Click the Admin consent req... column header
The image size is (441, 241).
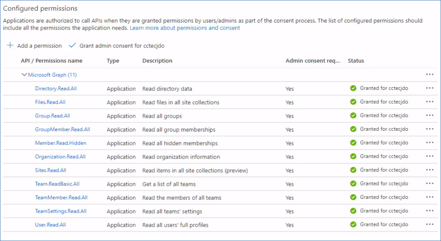click(x=313, y=61)
